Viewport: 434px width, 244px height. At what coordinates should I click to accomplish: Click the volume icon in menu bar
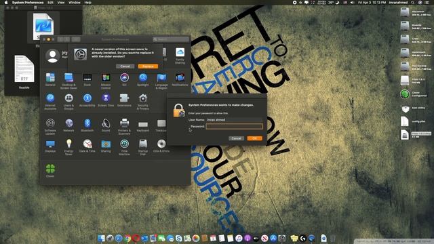click(352, 3)
